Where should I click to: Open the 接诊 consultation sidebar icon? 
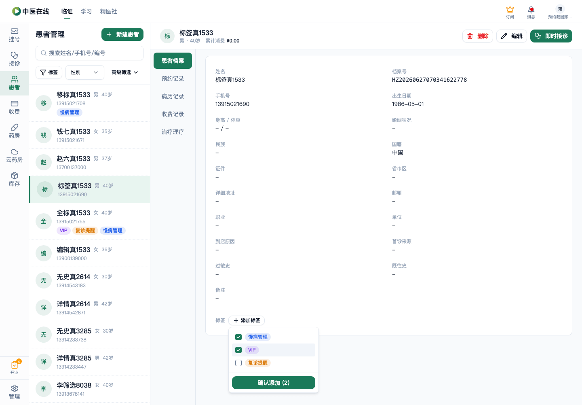[x=14, y=59]
